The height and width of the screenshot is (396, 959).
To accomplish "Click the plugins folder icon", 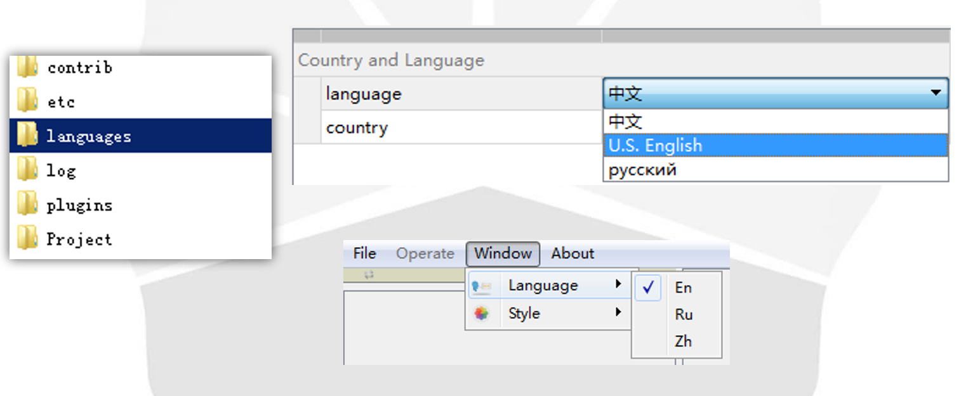I will (x=27, y=205).
